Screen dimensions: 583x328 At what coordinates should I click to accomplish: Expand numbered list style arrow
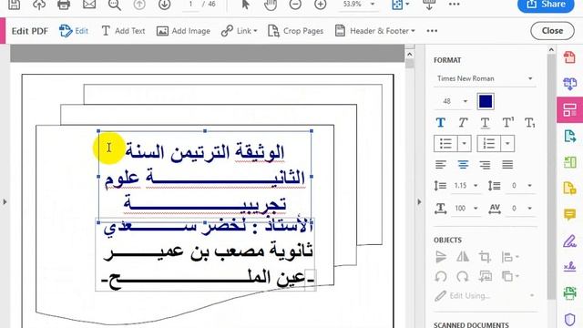tap(507, 144)
